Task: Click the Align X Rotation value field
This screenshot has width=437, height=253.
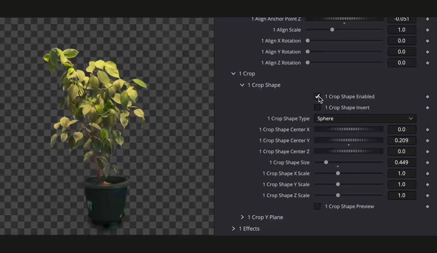Action: [401, 41]
